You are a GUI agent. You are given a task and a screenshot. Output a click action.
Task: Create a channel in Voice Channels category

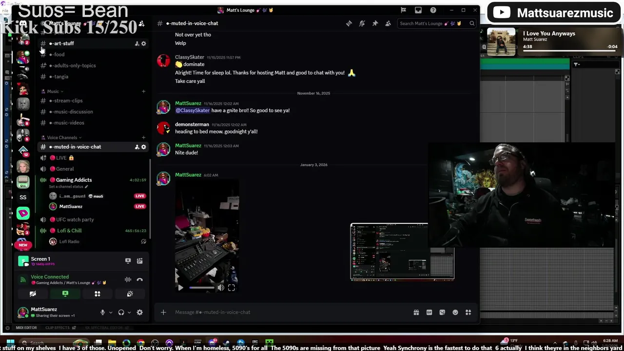tap(143, 137)
